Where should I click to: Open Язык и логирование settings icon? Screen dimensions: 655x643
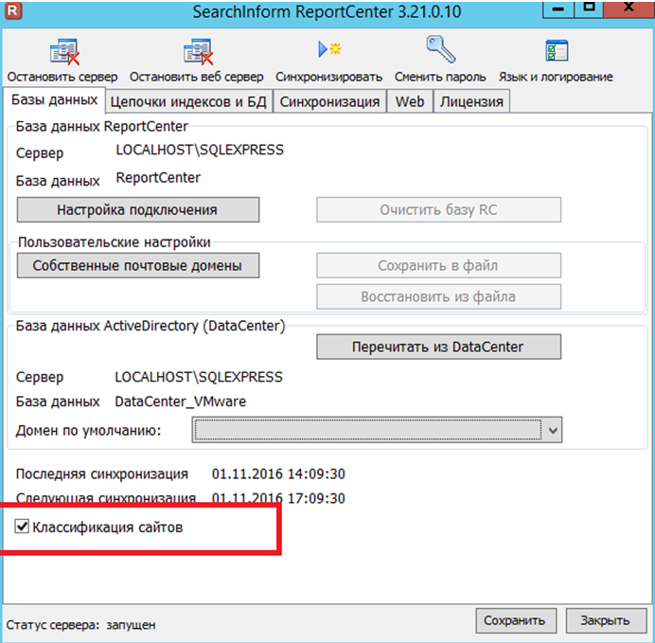557,50
